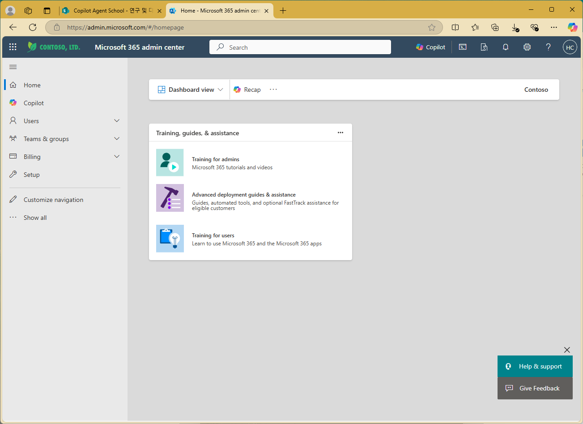Screen dimensions: 583x424
Task: Click the Contoso, Ltd. logo
Action: (x=54, y=47)
